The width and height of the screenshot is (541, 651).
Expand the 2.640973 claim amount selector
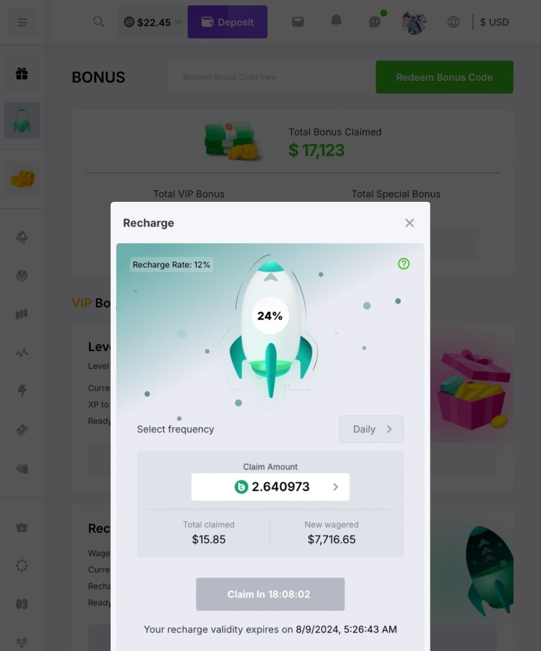(x=270, y=487)
